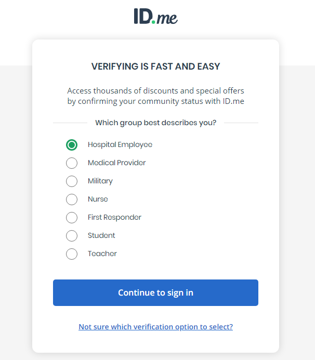
Task: Pick the Nurse radio button
Action: coord(72,199)
